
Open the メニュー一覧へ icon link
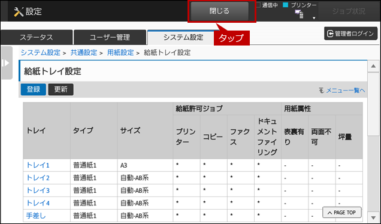[x=341, y=90]
